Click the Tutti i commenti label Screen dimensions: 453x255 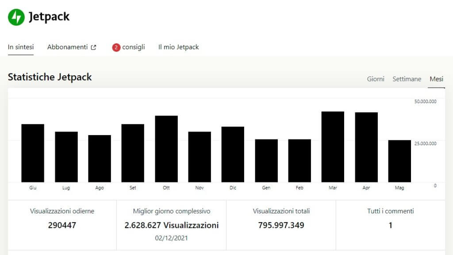[391, 211]
